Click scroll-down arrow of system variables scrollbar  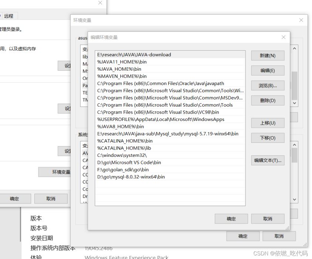tap(294, 200)
